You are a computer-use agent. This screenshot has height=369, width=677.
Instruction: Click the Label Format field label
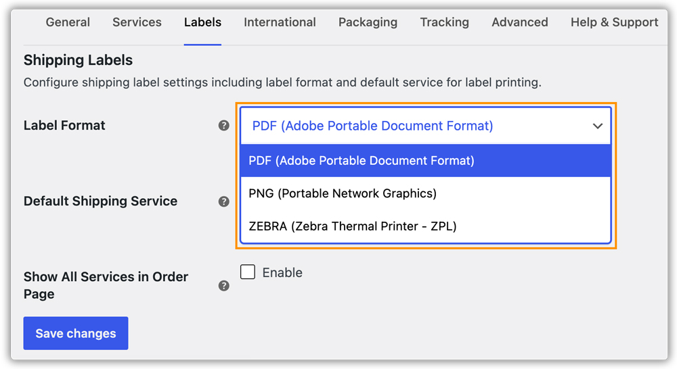click(64, 126)
